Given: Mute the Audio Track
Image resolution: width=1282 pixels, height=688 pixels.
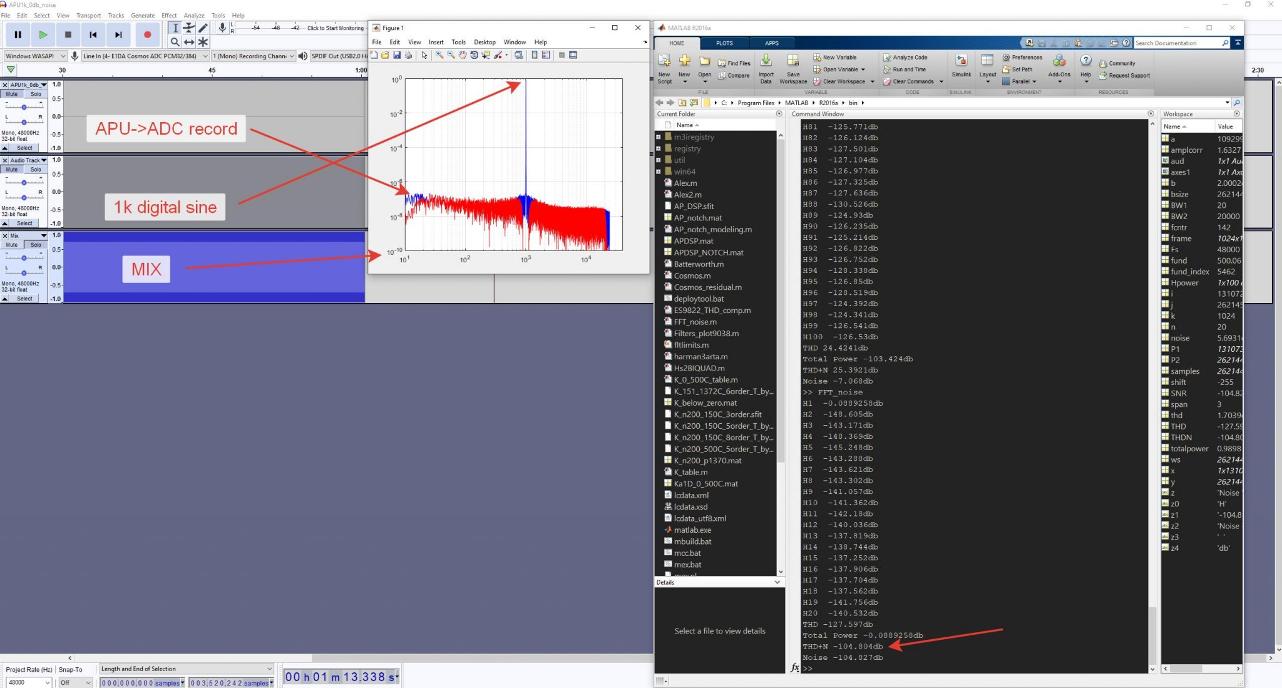Looking at the screenshot, I should (12, 170).
